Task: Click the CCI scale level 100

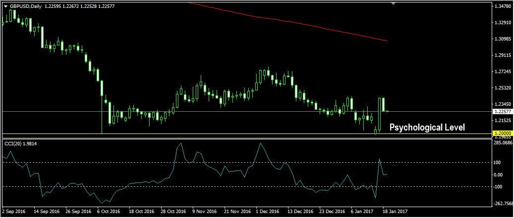Action: [x=498, y=163]
